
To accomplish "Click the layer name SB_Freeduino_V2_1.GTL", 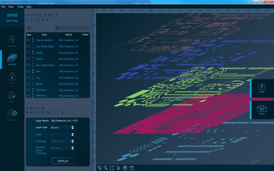I will [x=65, y=121].
